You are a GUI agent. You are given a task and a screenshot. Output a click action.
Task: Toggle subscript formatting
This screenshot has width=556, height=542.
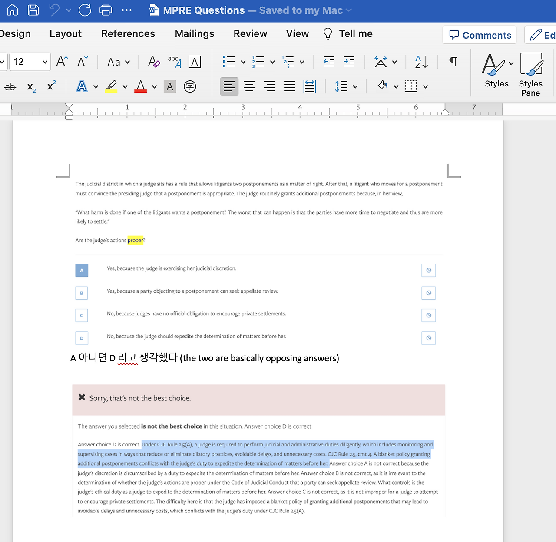[x=31, y=87]
